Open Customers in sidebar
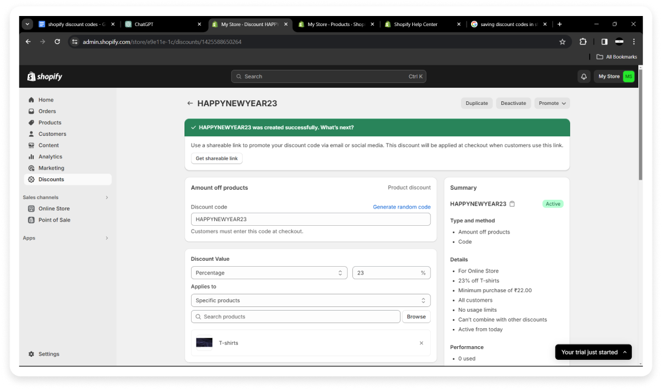Screen dimensions: 662x390 (52, 134)
